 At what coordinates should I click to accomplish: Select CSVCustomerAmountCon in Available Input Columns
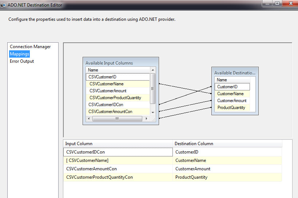pos(118,112)
